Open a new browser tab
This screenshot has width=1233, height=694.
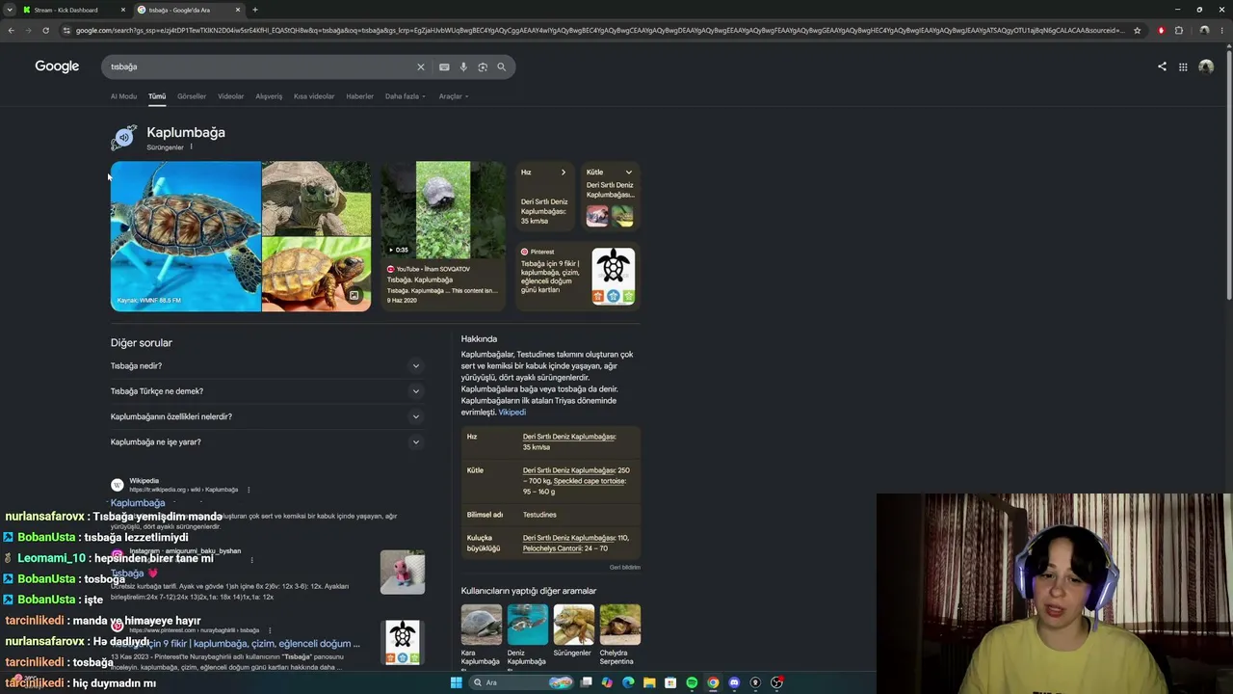[x=254, y=10]
